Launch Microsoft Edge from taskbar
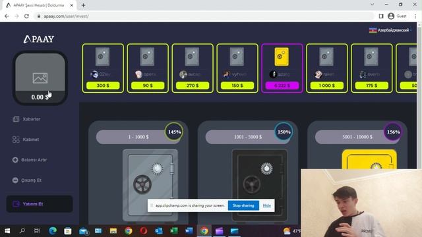This screenshot has height=237, width=422. click(53, 231)
